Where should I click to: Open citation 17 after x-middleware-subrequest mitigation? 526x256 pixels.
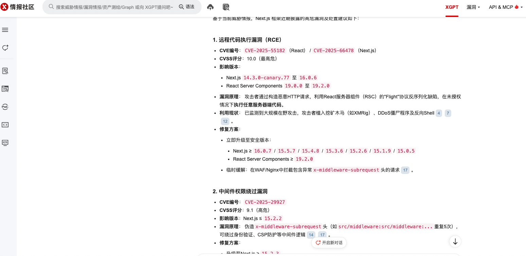(x=405, y=170)
